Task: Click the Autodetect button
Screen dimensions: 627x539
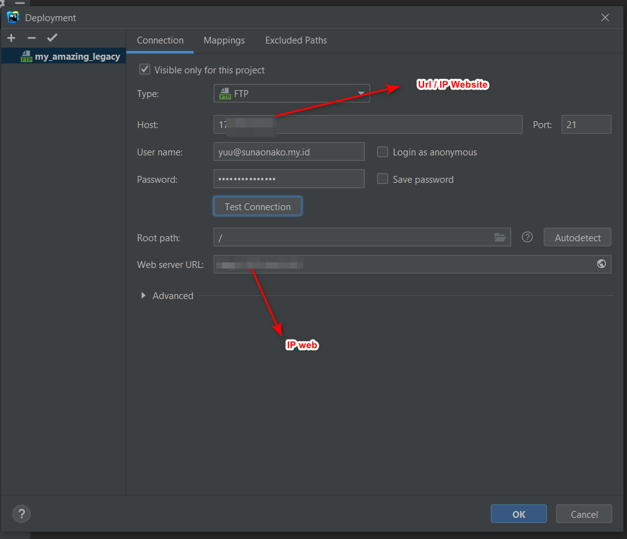Action: coord(577,237)
